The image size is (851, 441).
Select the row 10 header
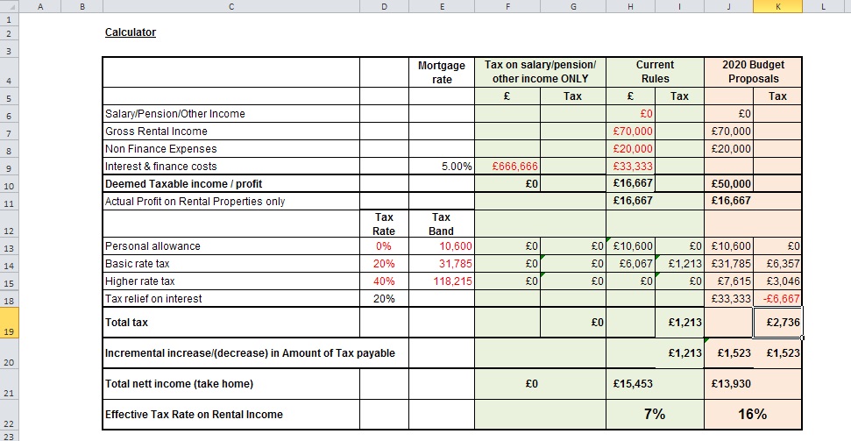point(9,183)
